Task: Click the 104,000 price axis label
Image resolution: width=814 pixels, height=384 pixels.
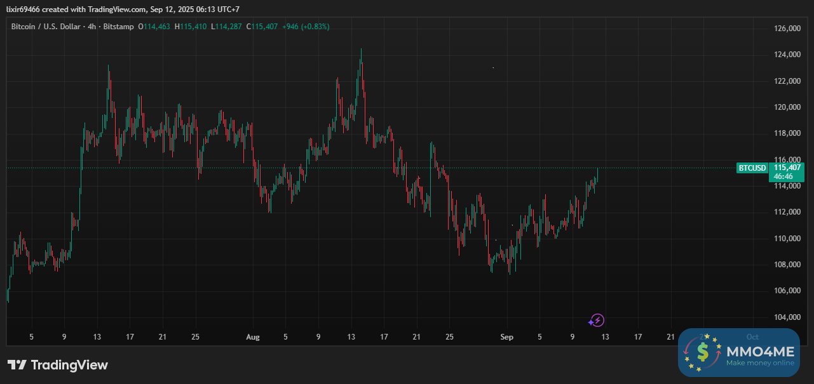Action: point(787,317)
